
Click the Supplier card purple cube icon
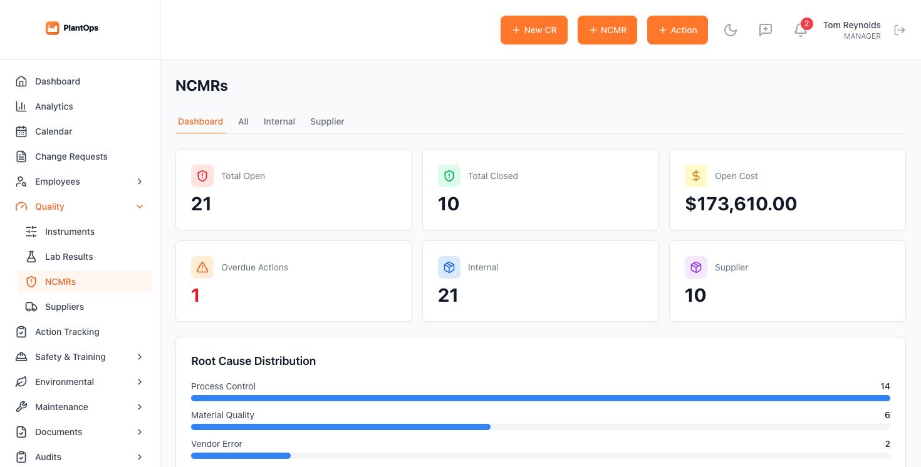(x=696, y=268)
